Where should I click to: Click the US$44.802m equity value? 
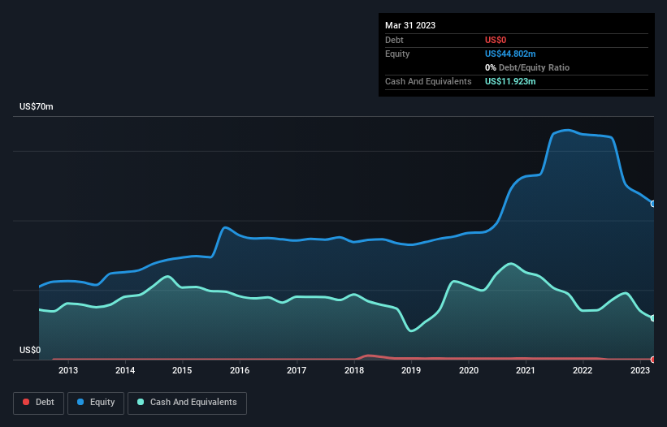click(510, 54)
